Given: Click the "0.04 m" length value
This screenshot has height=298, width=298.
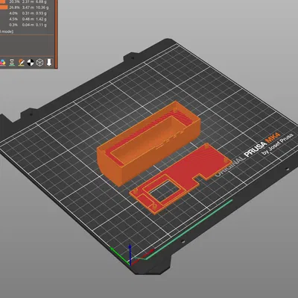Looking at the screenshot, I should [28, 25].
